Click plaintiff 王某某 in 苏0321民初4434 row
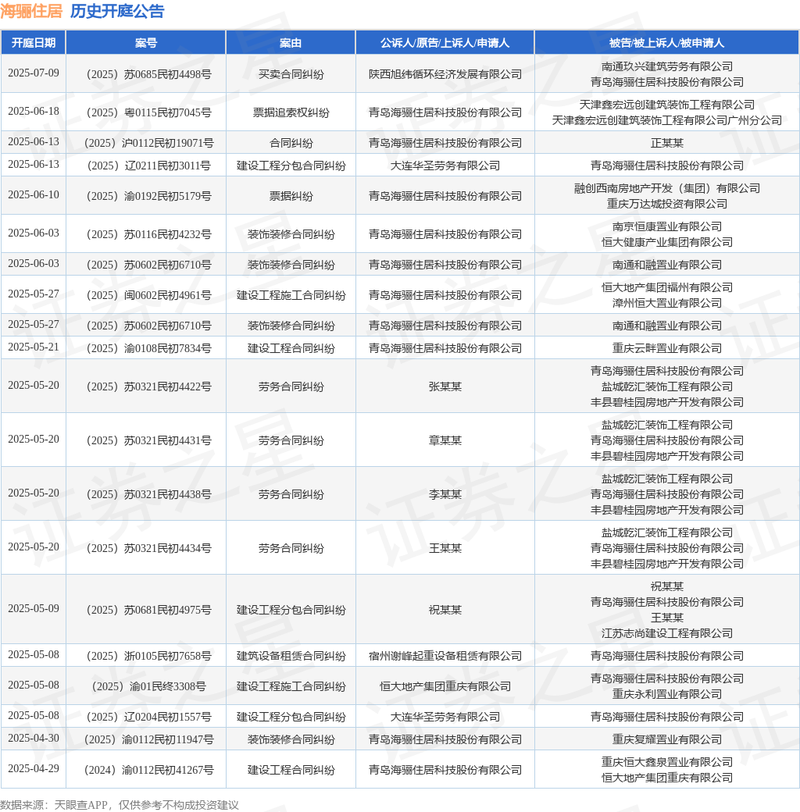Viewport: 800px width, 812px height. pyautogui.click(x=445, y=548)
